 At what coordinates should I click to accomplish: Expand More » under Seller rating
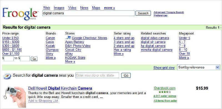point(119,54)
